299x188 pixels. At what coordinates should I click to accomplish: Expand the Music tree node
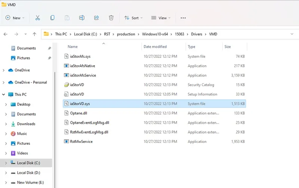click(x=6, y=134)
